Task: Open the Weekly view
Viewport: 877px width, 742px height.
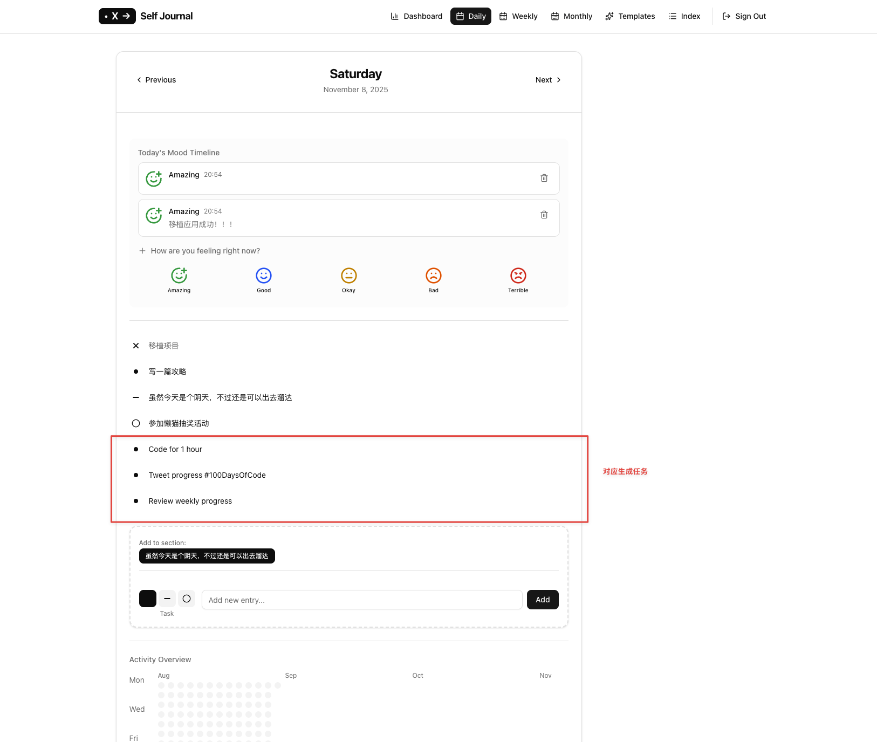Action: pos(518,16)
